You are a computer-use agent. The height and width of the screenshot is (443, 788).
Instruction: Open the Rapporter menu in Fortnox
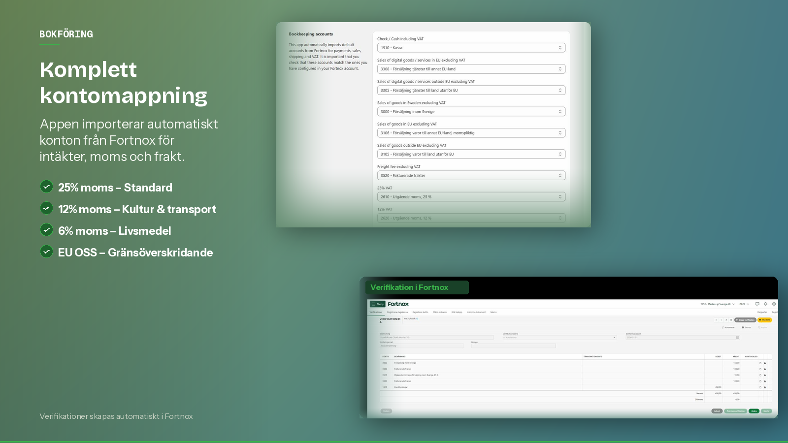point(762,312)
